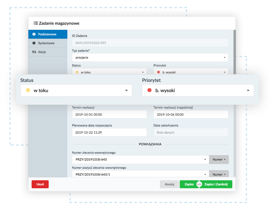Click the Anuluj button
Screen dimensions: 271x211
coord(169,184)
